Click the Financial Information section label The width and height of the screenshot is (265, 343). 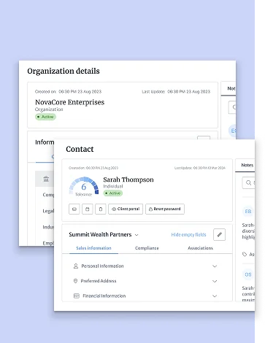tap(104, 296)
